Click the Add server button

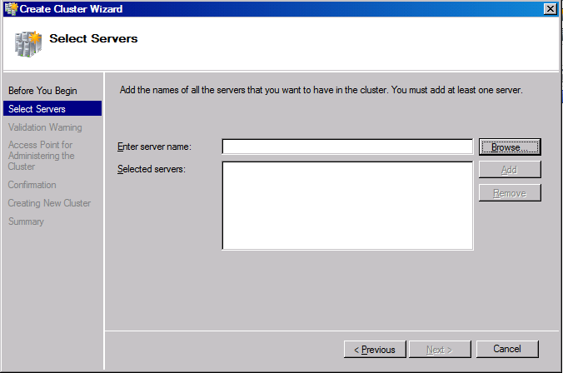click(510, 170)
